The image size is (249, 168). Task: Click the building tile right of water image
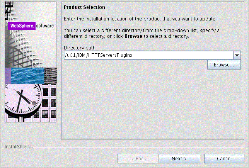pos(49,75)
